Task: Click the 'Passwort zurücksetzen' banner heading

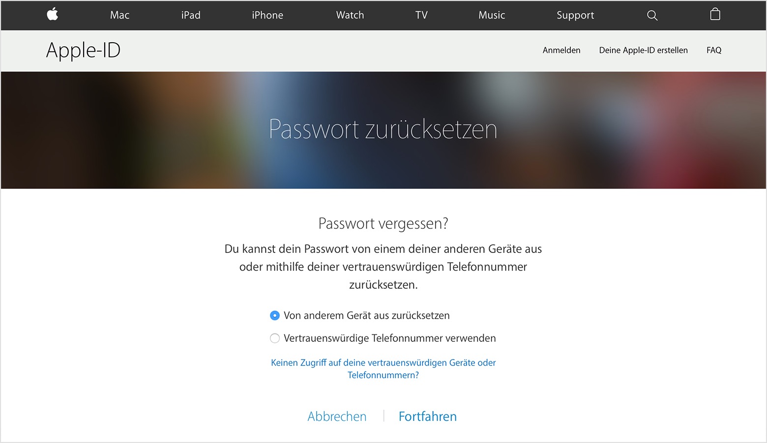Action: click(383, 129)
